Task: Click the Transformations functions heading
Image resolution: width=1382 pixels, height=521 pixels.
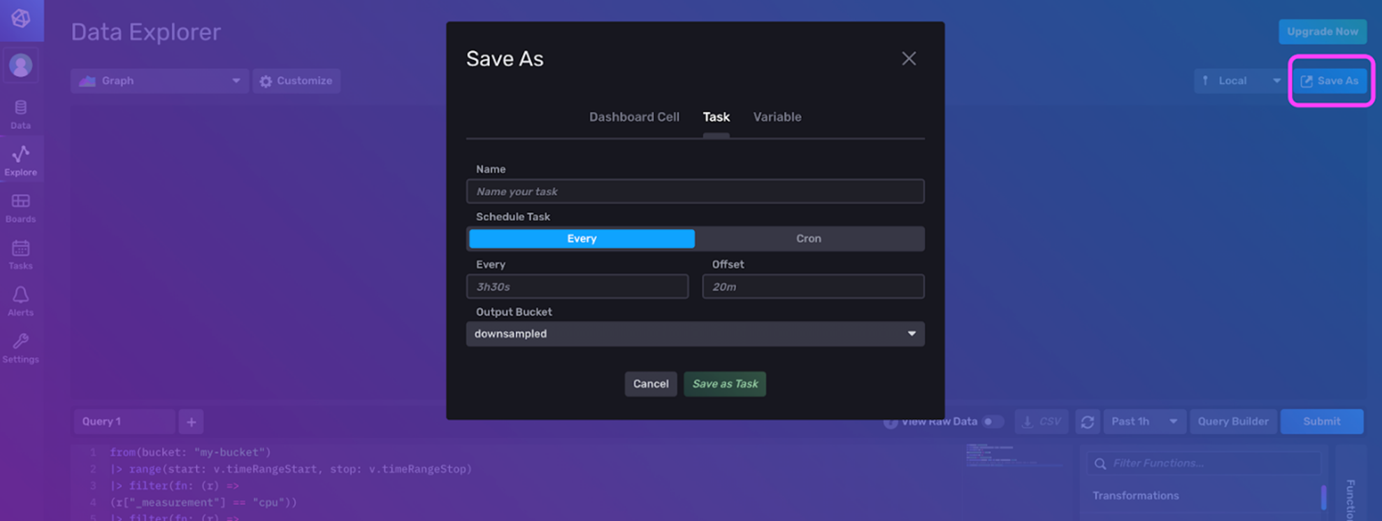Action: [1135, 496]
